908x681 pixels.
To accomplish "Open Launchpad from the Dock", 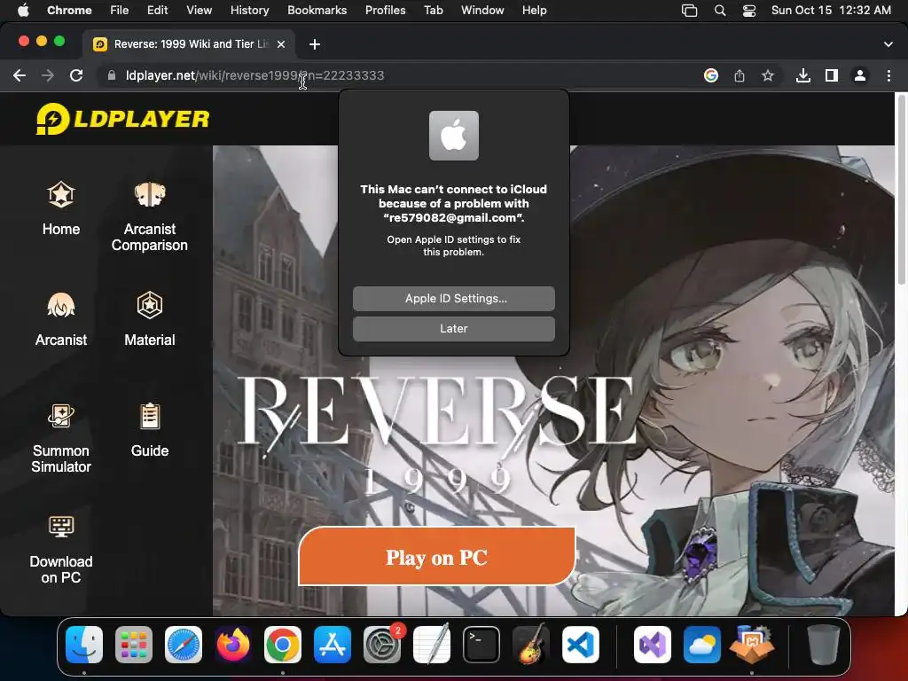I will coord(134,645).
